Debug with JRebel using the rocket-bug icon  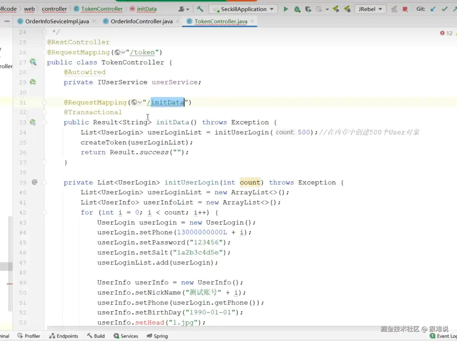point(347,9)
